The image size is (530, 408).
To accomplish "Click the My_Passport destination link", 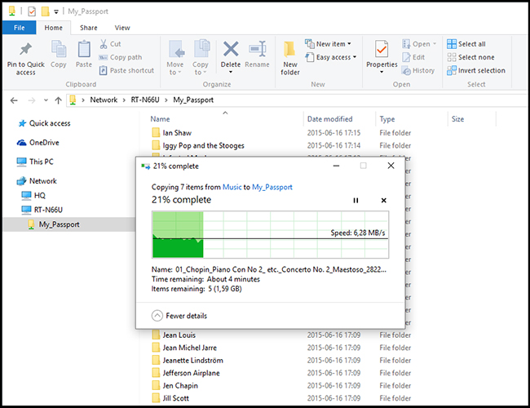I will click(x=272, y=187).
